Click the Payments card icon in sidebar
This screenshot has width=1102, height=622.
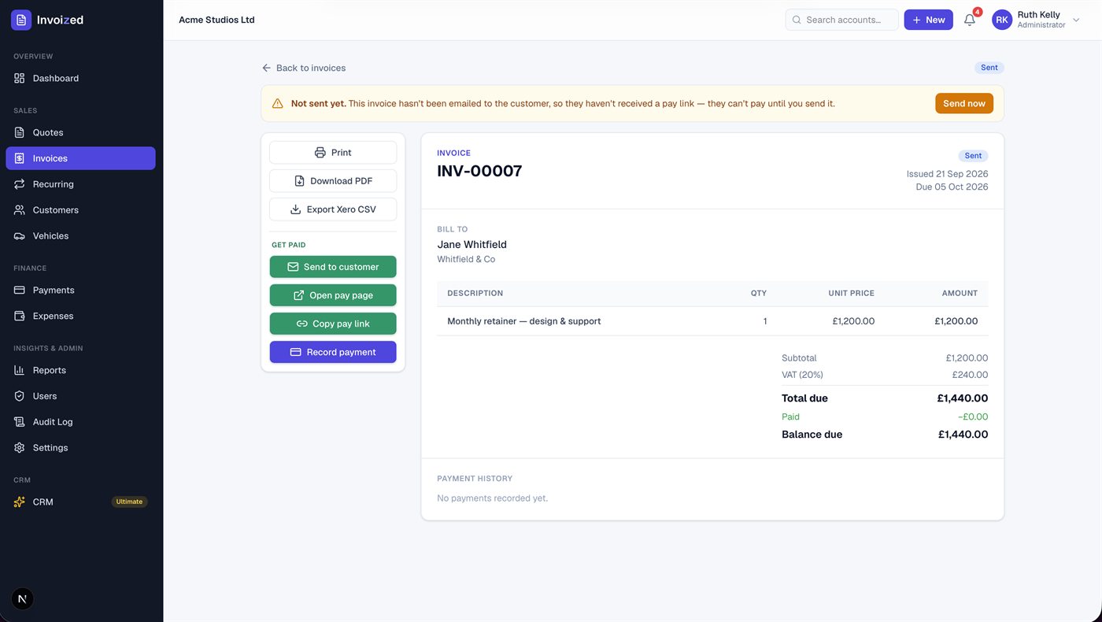click(x=20, y=290)
